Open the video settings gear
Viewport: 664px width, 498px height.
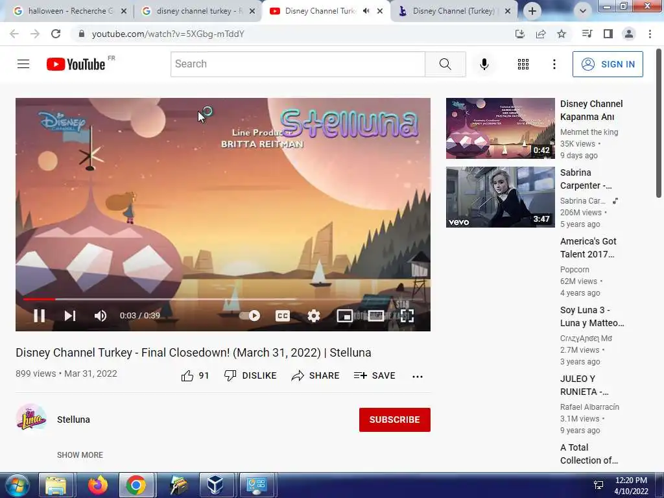[x=313, y=316]
